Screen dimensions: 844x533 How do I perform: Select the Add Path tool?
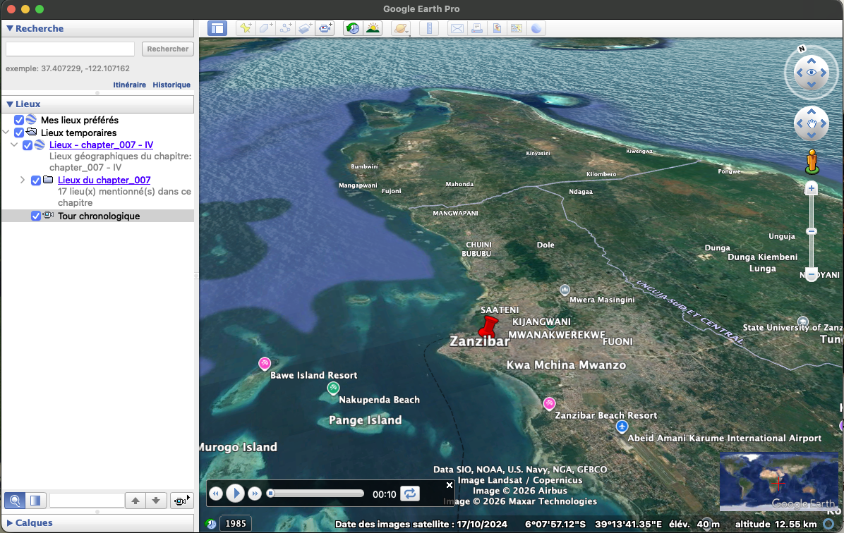coord(285,27)
